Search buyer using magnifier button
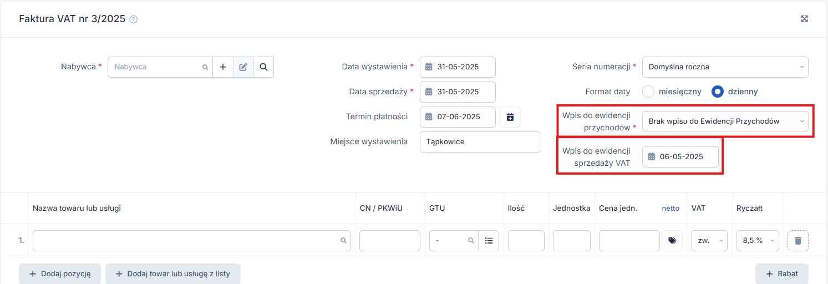 [x=263, y=67]
